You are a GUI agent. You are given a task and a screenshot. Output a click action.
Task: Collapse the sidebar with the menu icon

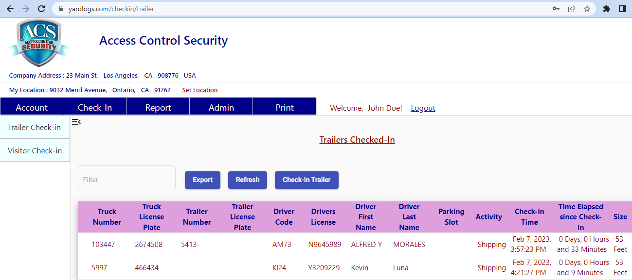pyautogui.click(x=76, y=122)
